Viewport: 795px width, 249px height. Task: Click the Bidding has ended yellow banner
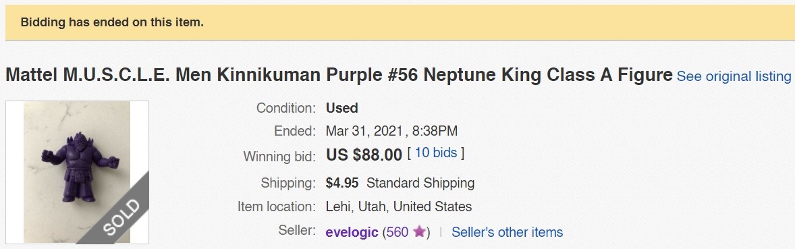click(400, 22)
